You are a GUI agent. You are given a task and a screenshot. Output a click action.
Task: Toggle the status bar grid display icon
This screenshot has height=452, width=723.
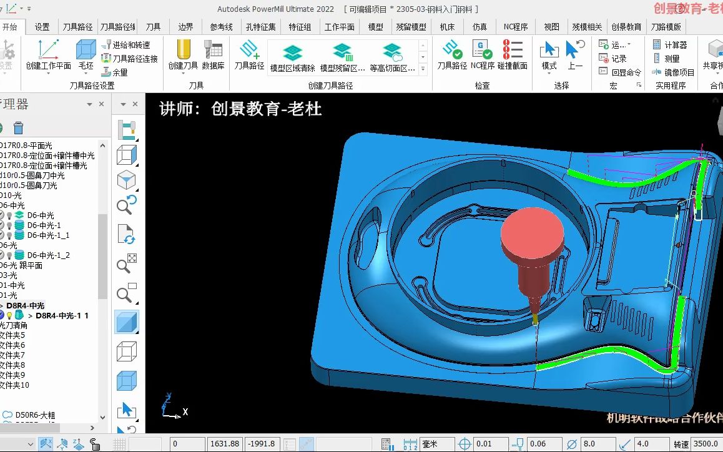click(119, 444)
